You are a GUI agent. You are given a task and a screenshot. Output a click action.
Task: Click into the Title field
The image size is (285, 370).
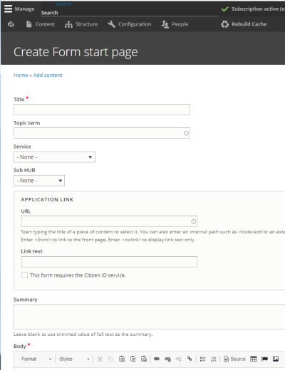102,110
